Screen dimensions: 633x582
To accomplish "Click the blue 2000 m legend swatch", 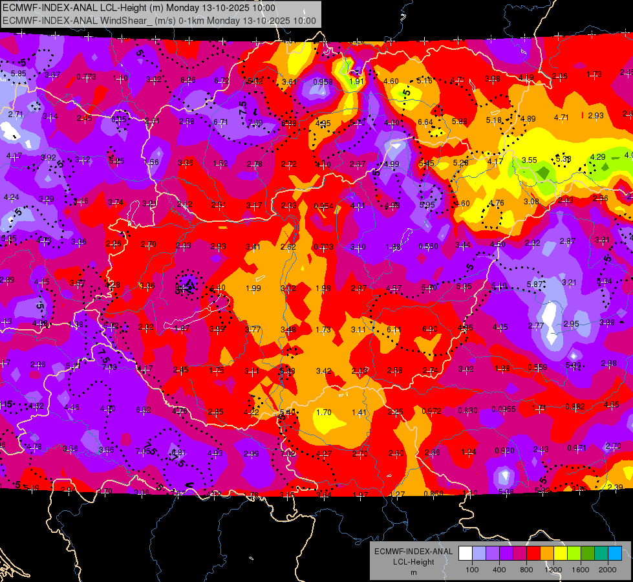I will [615, 554].
